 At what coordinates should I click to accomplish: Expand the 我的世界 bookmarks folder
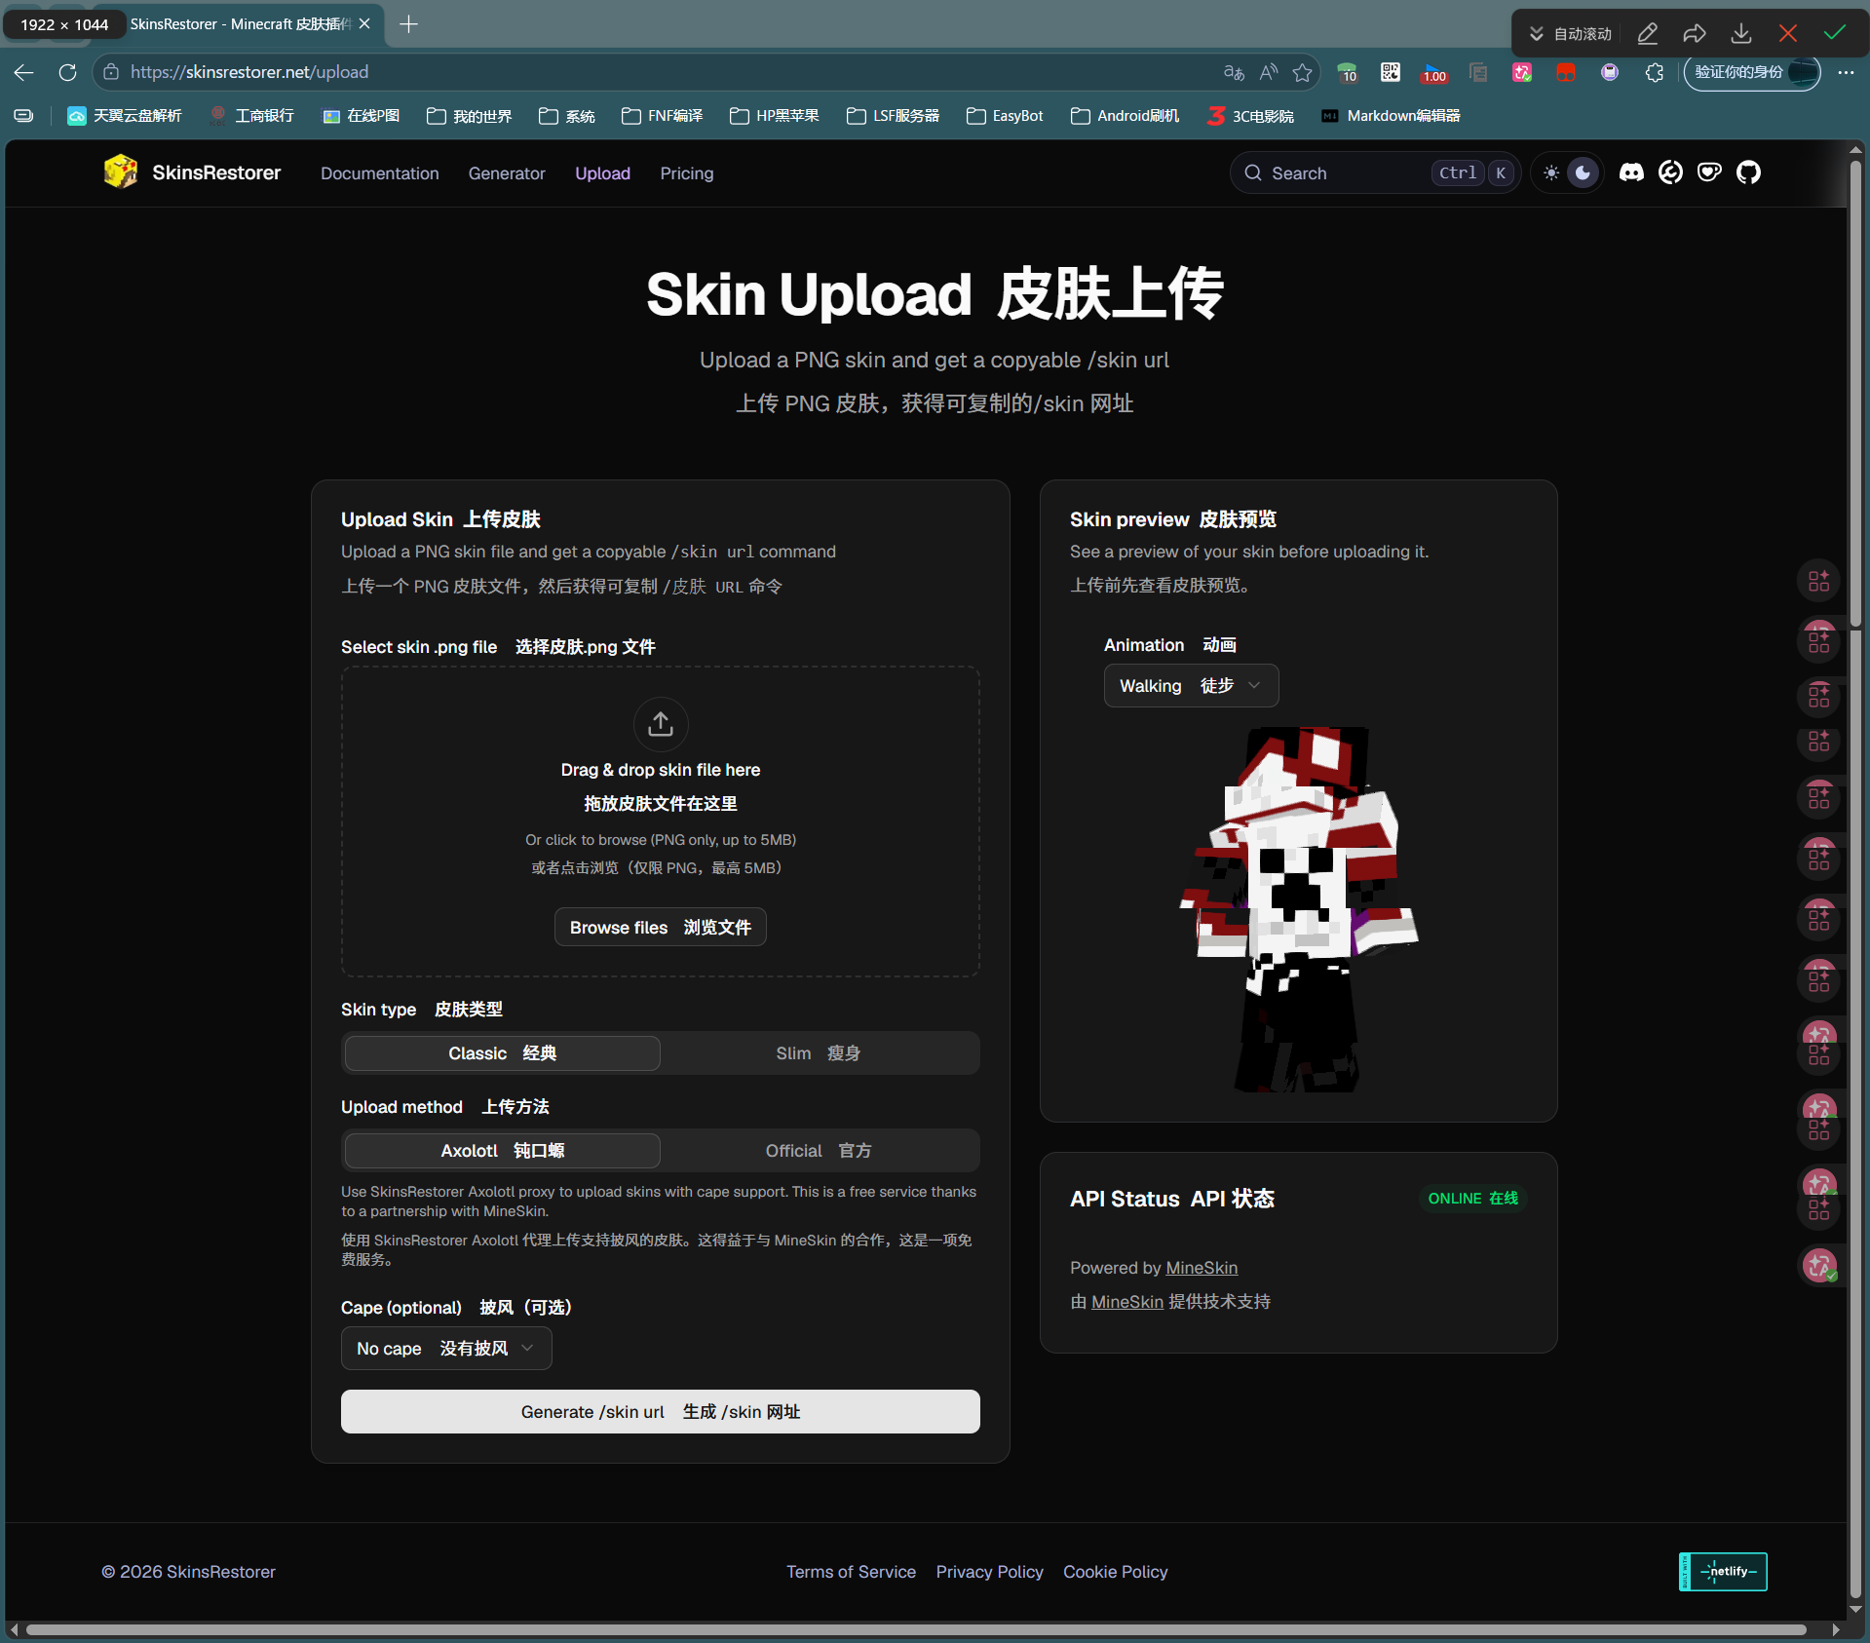click(x=470, y=116)
